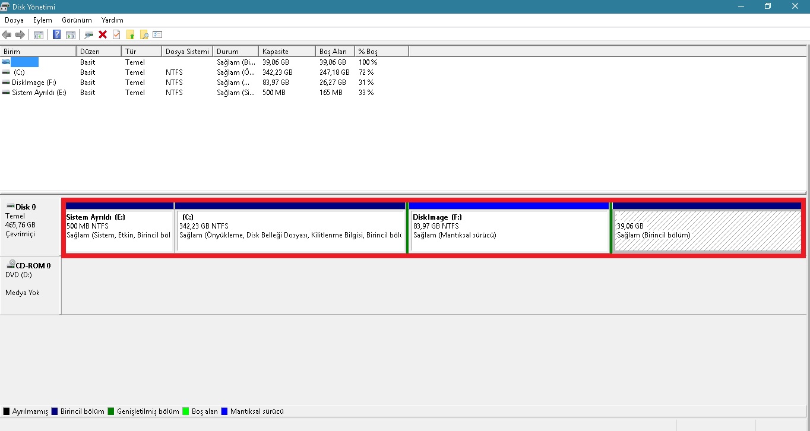The image size is (810, 431).
Task: Click the 100 % free cell
Action: click(368, 62)
